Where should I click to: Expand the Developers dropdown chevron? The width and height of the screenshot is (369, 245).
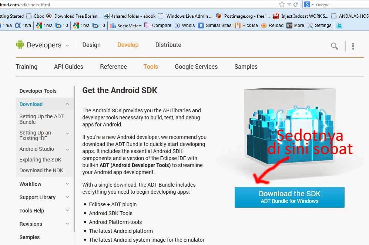pos(67,45)
